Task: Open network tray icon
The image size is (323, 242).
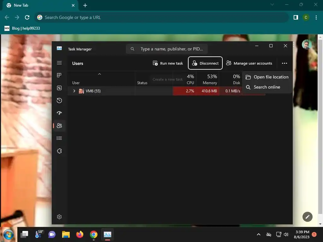Action: (x=279, y=234)
